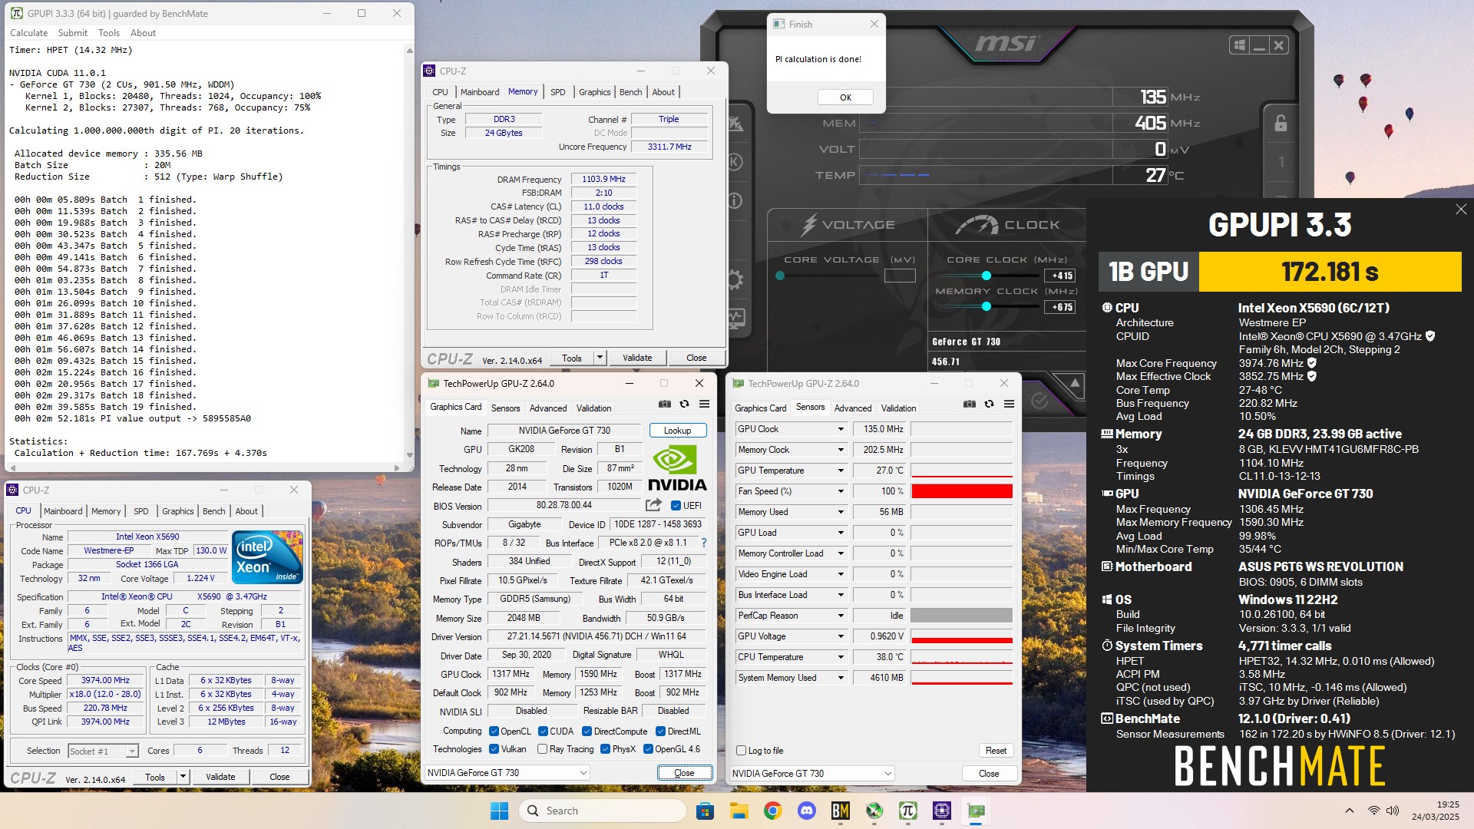
Task: Open Discord from the taskbar
Action: pyautogui.click(x=806, y=811)
